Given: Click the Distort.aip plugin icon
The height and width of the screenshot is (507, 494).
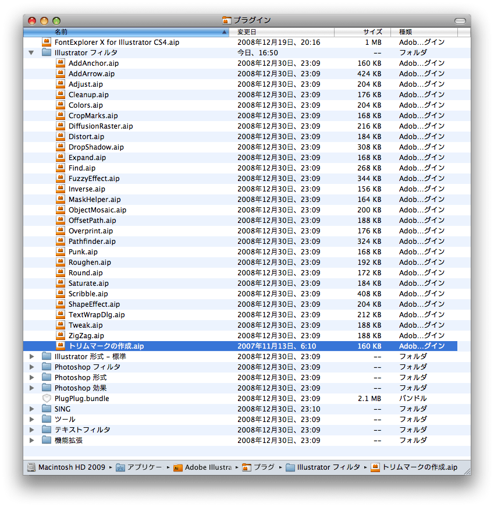Looking at the screenshot, I should [61, 136].
